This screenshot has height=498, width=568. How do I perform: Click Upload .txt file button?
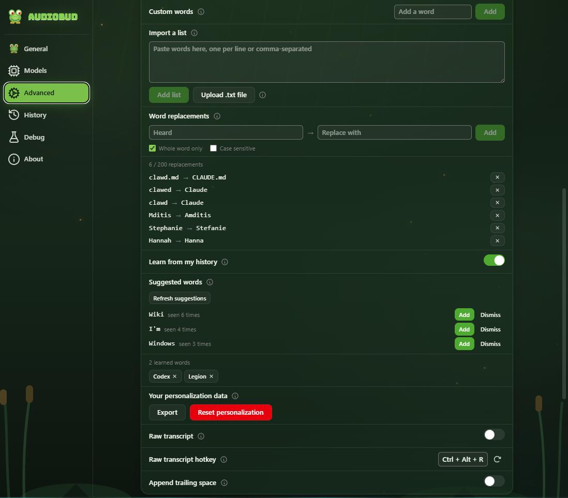point(224,95)
